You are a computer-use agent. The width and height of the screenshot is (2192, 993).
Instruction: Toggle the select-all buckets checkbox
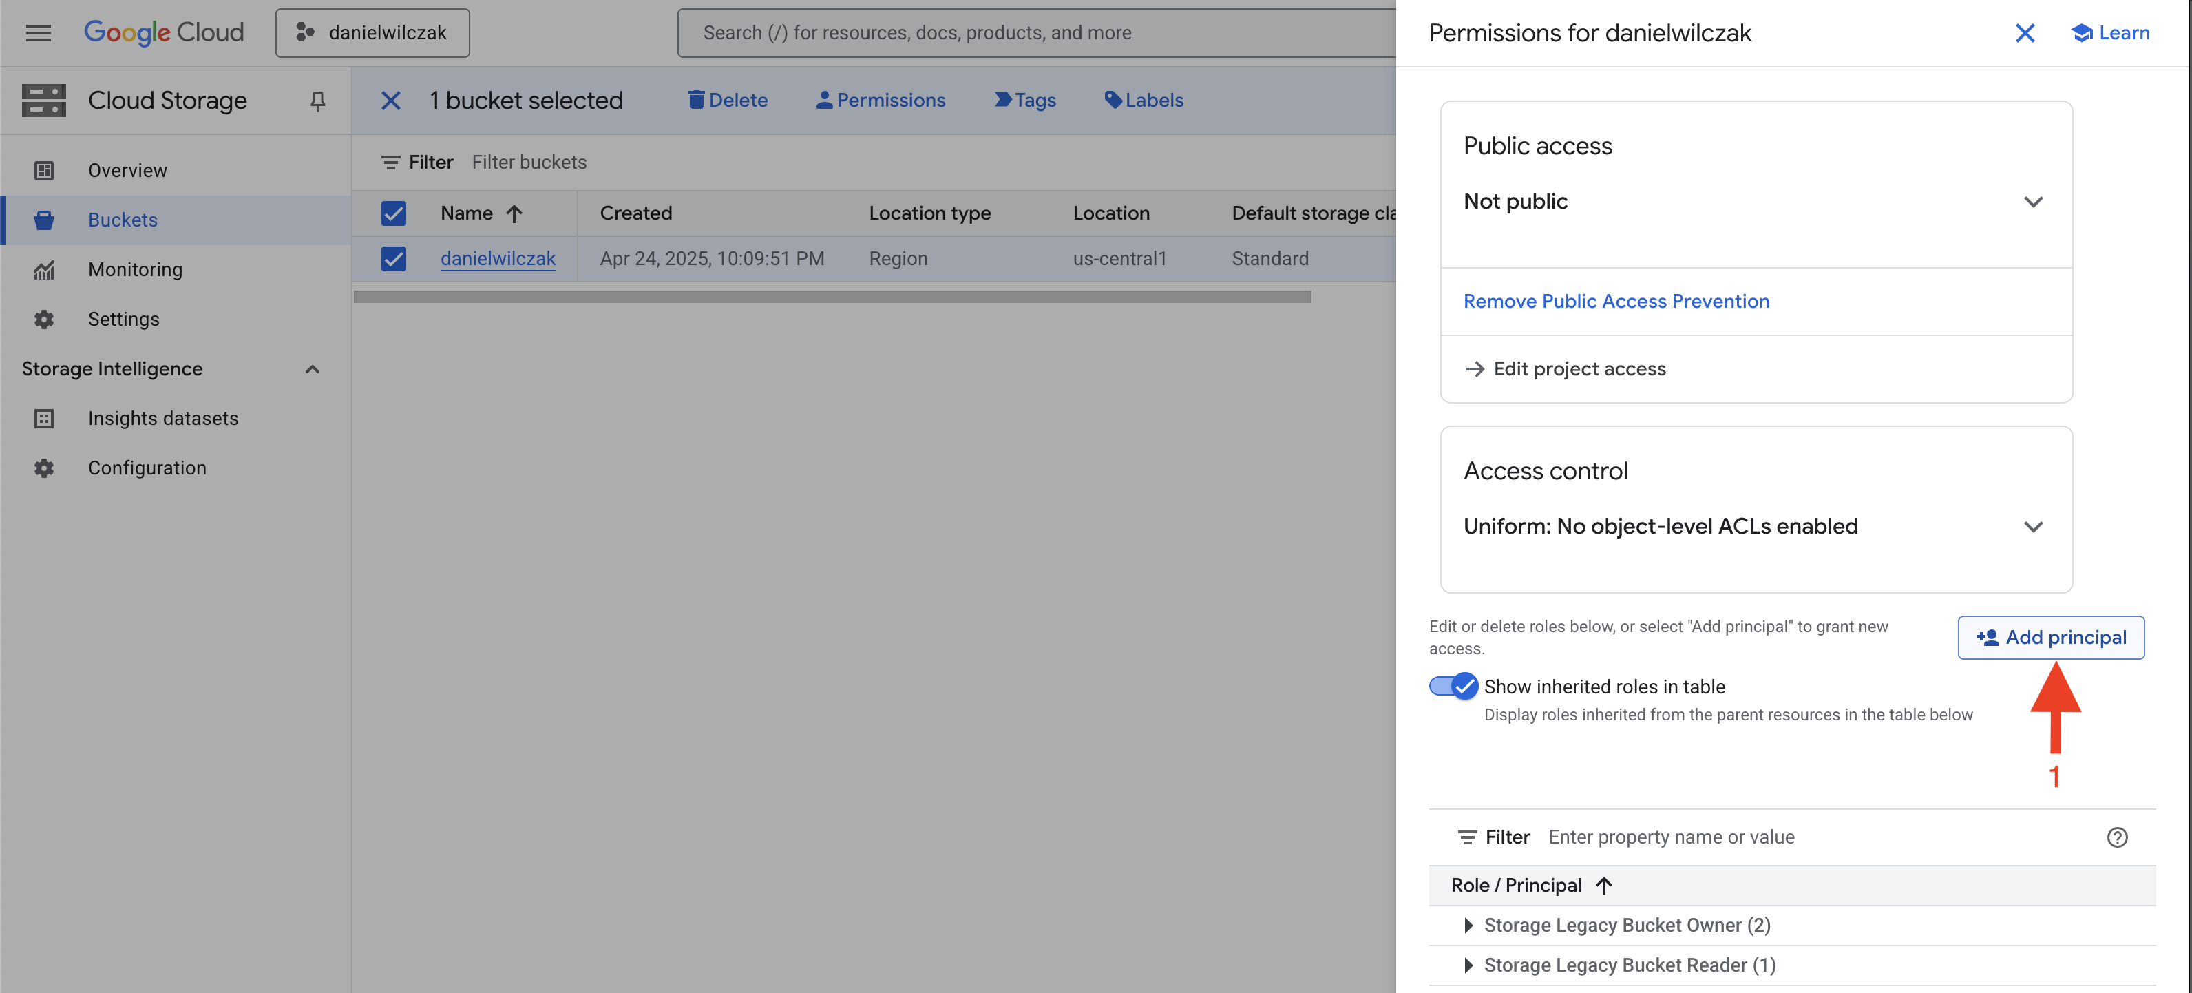(393, 213)
